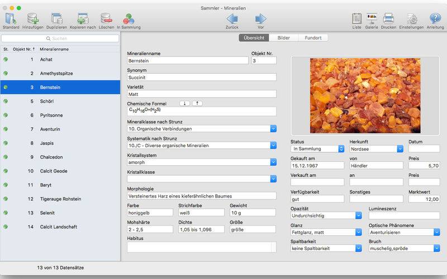
Task: Click the empty Habitus field
Action: (202, 247)
